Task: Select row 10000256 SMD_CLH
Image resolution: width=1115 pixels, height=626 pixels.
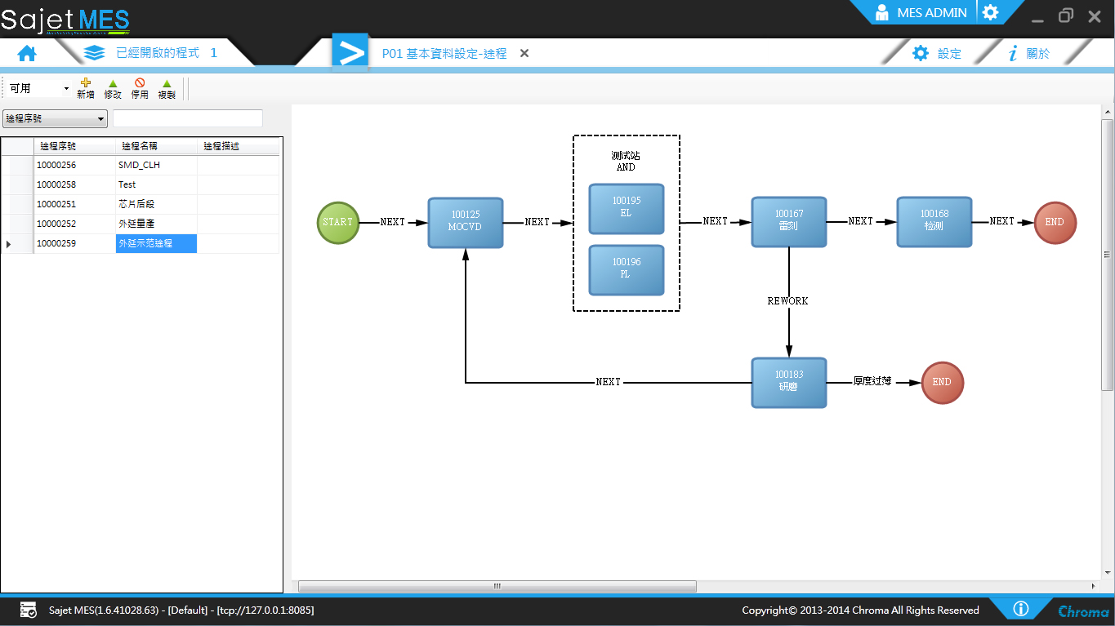Action: (x=140, y=165)
